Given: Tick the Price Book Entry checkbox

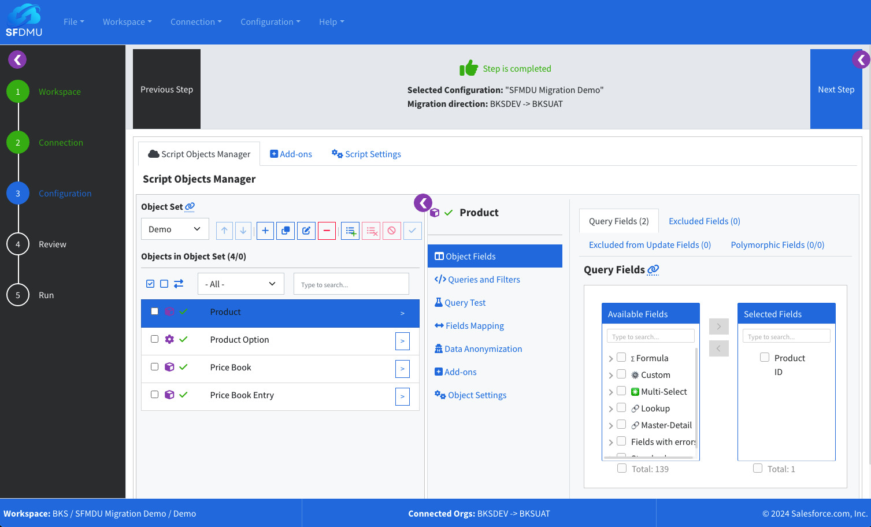Looking at the screenshot, I should (154, 395).
